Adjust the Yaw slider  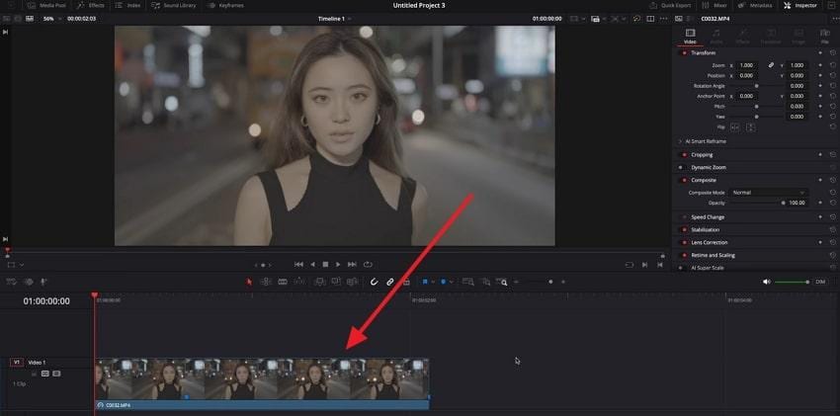click(756, 117)
